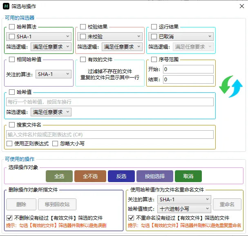Click the brown 全不选 button
Image resolution: width=248 pixels, height=236 pixels.
coord(90,176)
